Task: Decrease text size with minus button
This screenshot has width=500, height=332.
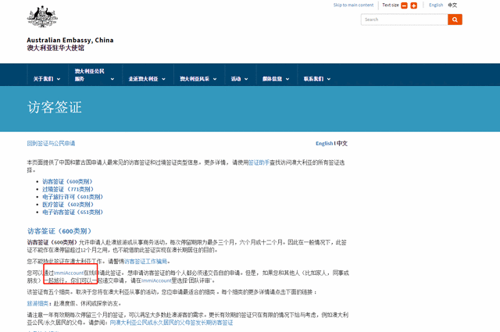Action: (x=404, y=5)
